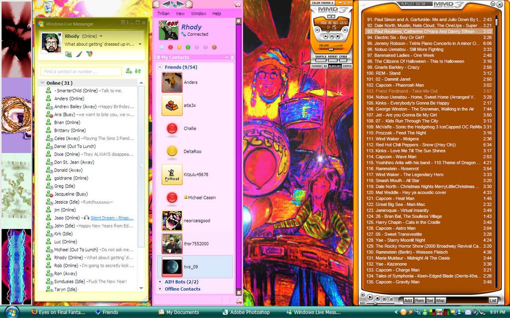Click the Misc button in Playlist Editor
Viewport: 510px width, 318px height.
[440, 301]
